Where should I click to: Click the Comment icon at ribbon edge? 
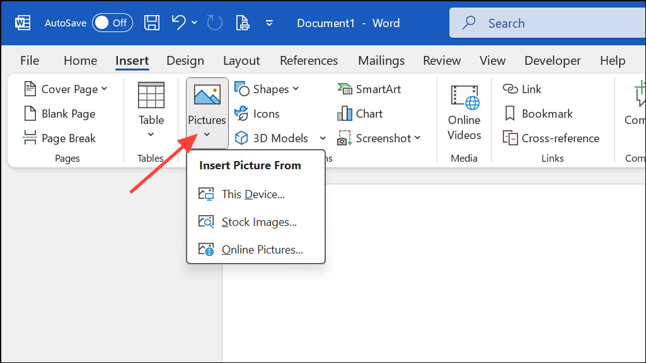(640, 94)
